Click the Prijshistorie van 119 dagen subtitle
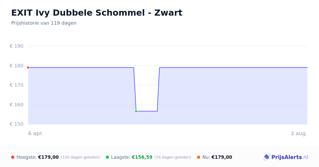The width and height of the screenshot is (319, 167). coord(44,23)
